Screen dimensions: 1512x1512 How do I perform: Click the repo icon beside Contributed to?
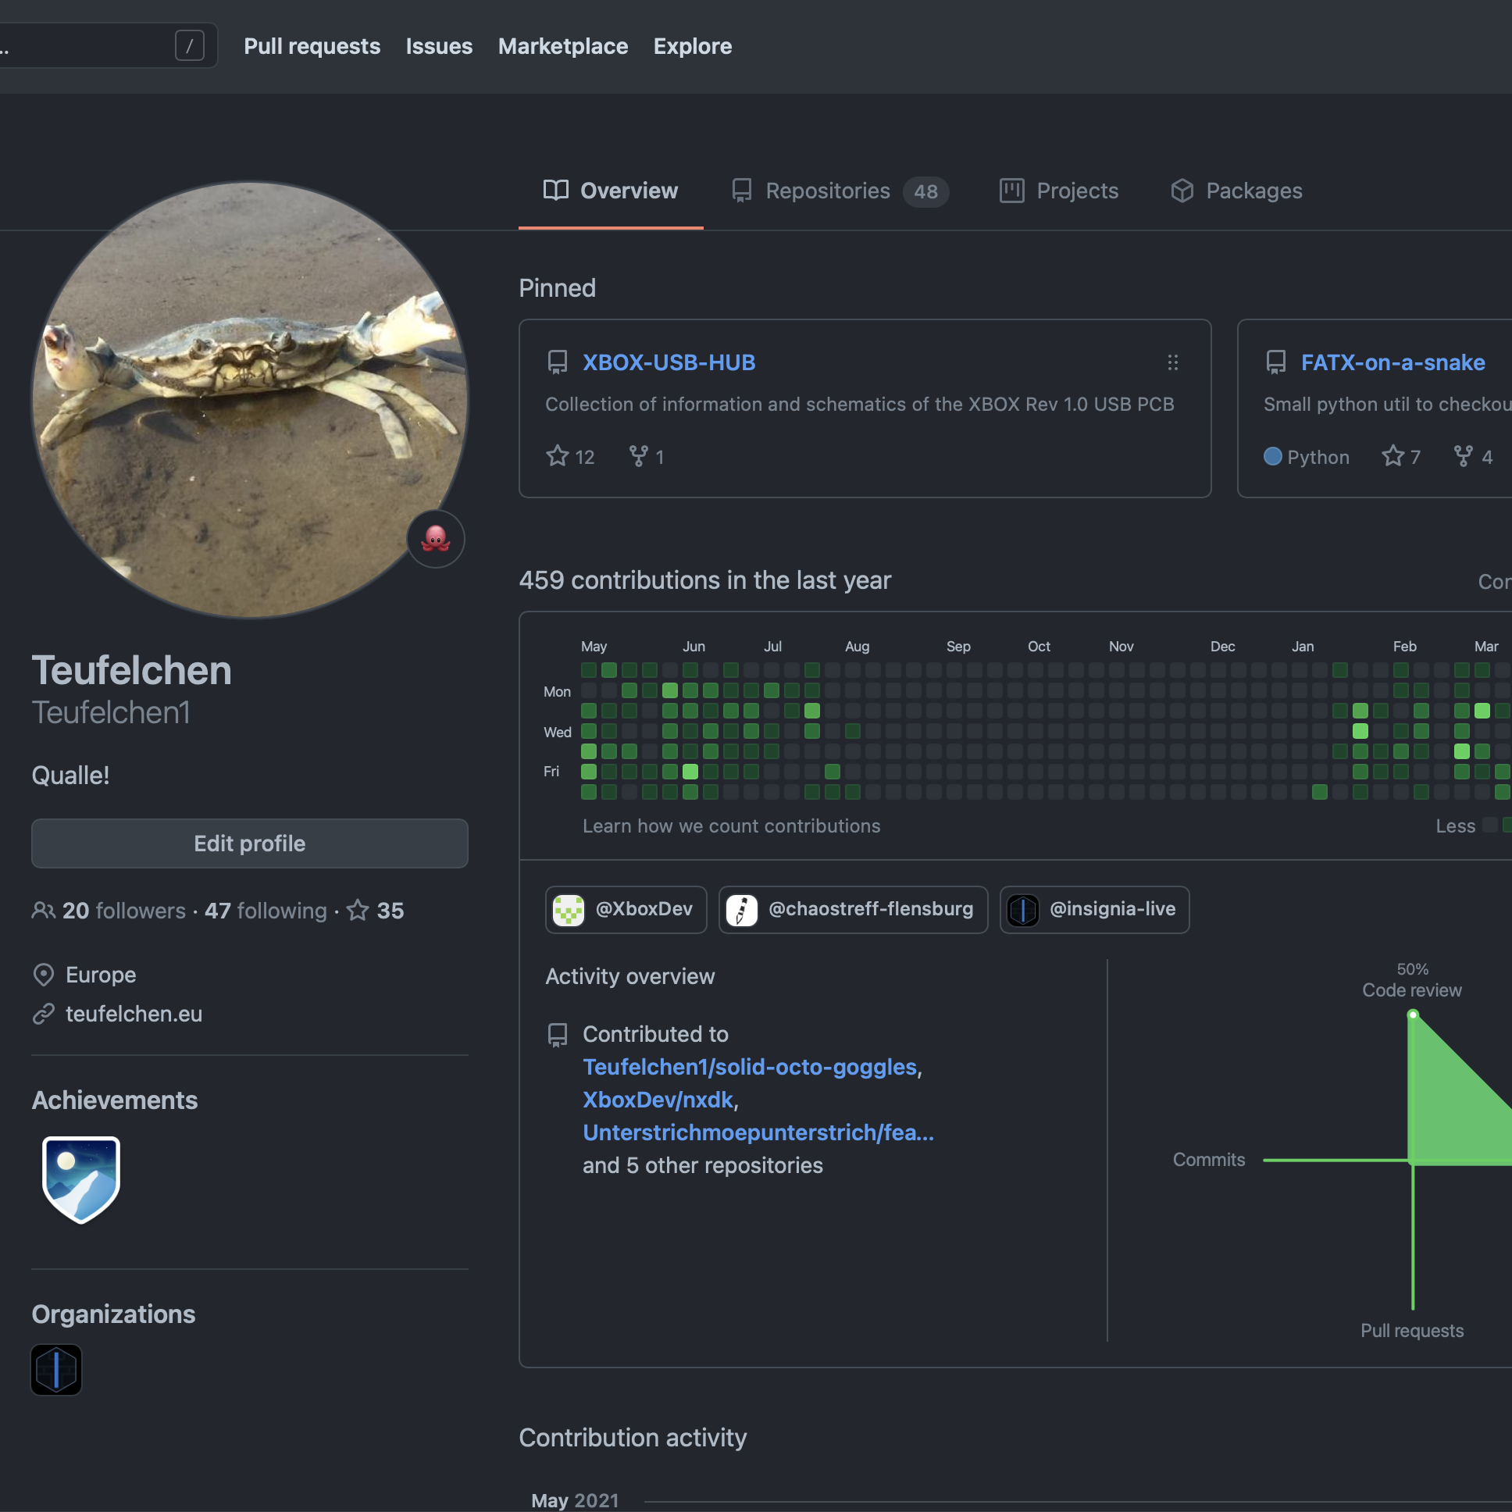click(x=557, y=1035)
